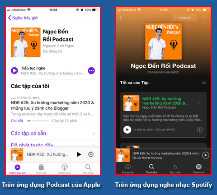Open now playing cover in Spotify bottom bar
Image resolution: width=217 pixels, height=195 pixels.
pos(123,155)
